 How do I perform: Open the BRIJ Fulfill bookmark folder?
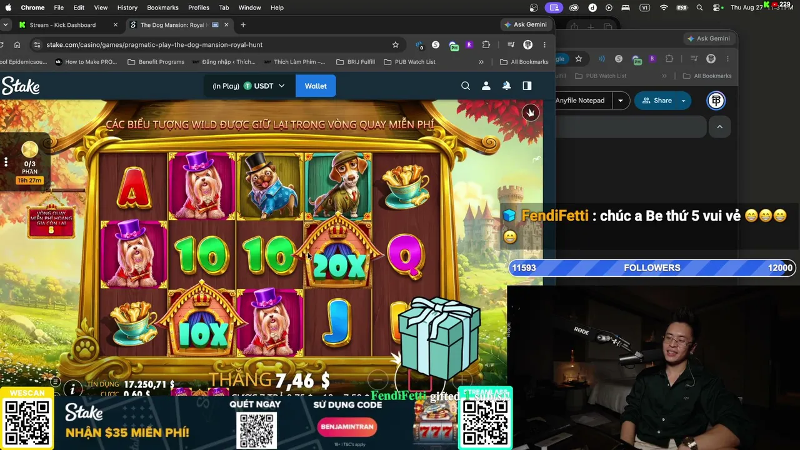click(356, 62)
